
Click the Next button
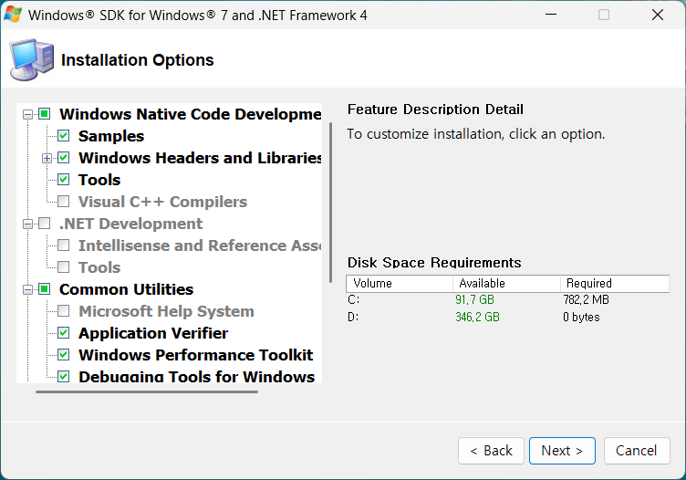coord(562,451)
